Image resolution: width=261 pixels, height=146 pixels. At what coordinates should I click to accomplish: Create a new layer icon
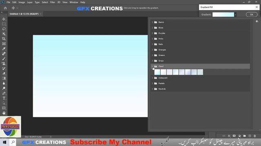[250, 136]
